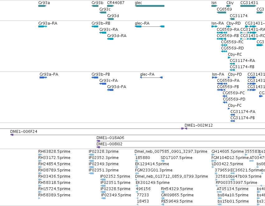265x206 pixels.
Task: Select transcript CG6569-RD
Action: point(224,51)
